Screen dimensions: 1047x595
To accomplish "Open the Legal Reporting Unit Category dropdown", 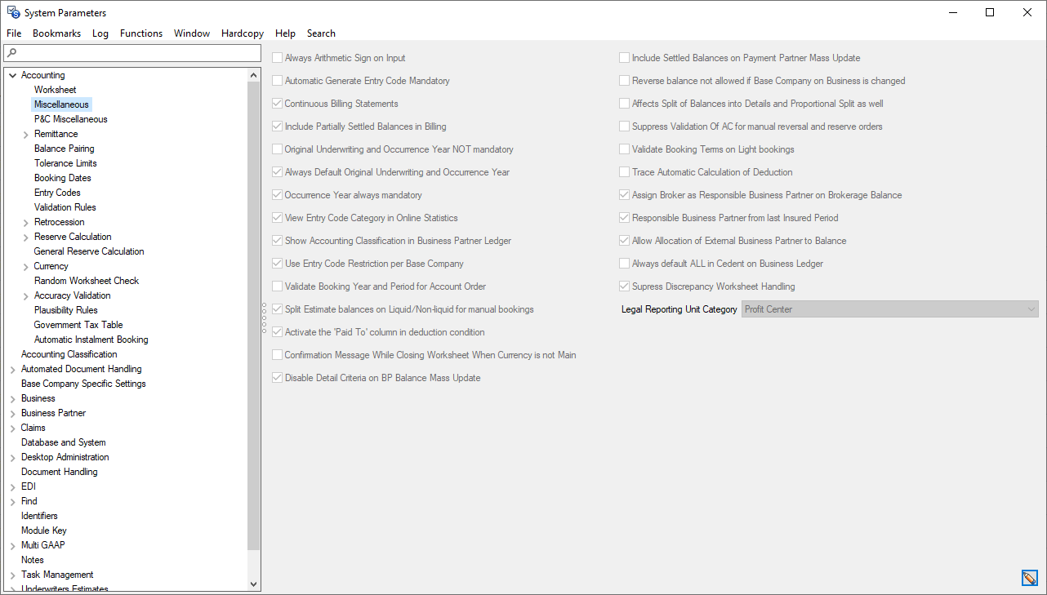I will [1031, 309].
